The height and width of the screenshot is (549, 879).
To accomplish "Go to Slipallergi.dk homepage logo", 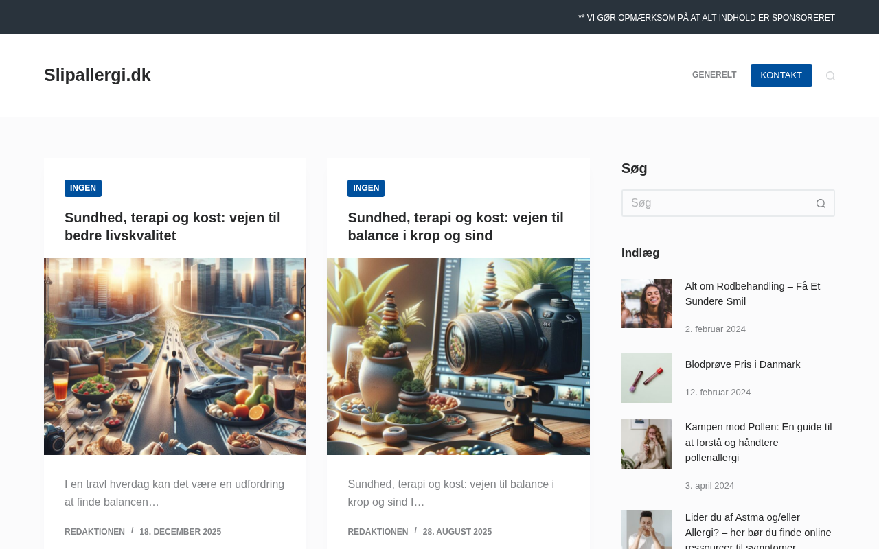I will [x=98, y=75].
